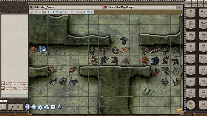207x116 pixels.
Task: Open the Skills sidebar button
Action: [x=203, y=93]
